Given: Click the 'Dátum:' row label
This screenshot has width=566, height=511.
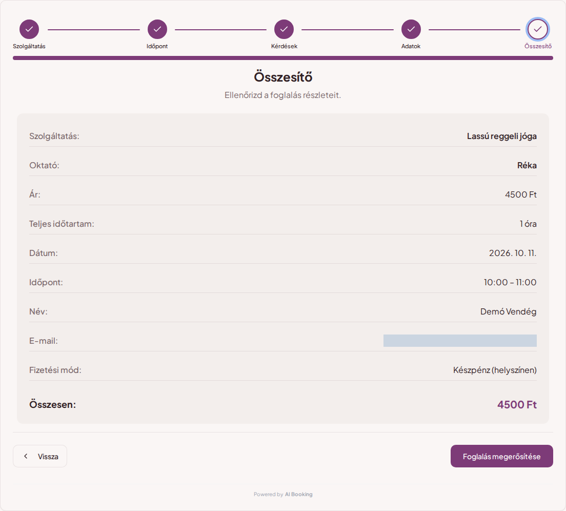Looking at the screenshot, I should point(43,253).
